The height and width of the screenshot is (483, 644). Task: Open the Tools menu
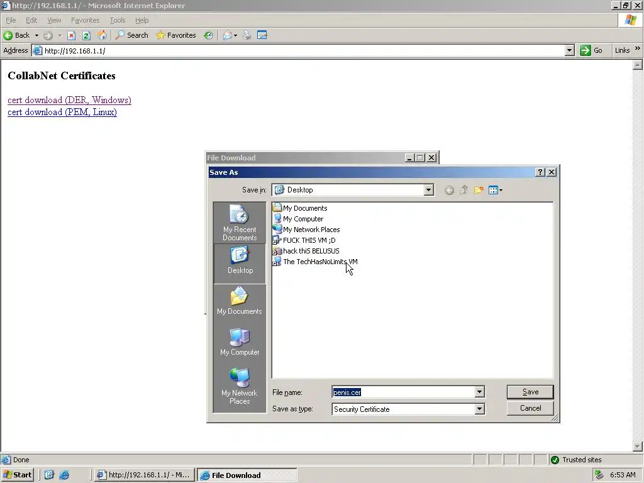pos(117,20)
